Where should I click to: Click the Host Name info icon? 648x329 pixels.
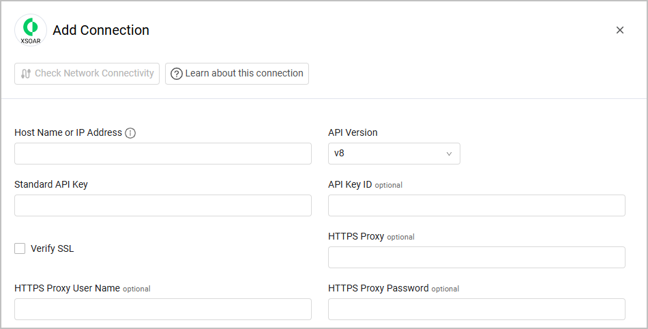pyautogui.click(x=130, y=133)
